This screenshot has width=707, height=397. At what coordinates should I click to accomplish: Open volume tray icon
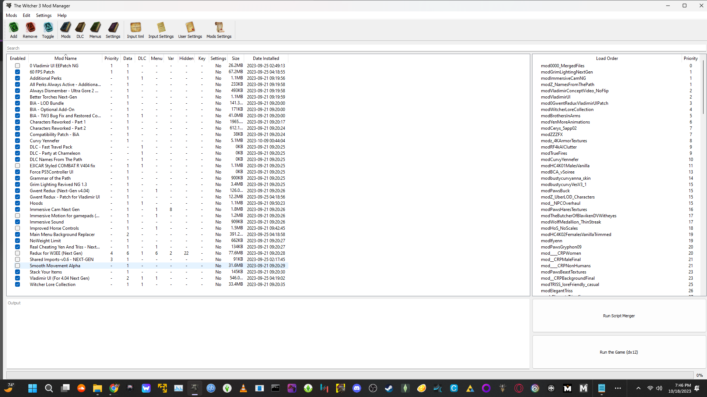tap(659, 388)
